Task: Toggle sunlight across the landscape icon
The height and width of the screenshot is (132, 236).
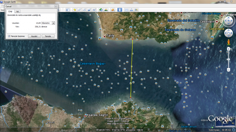Action: tap(106, 10)
